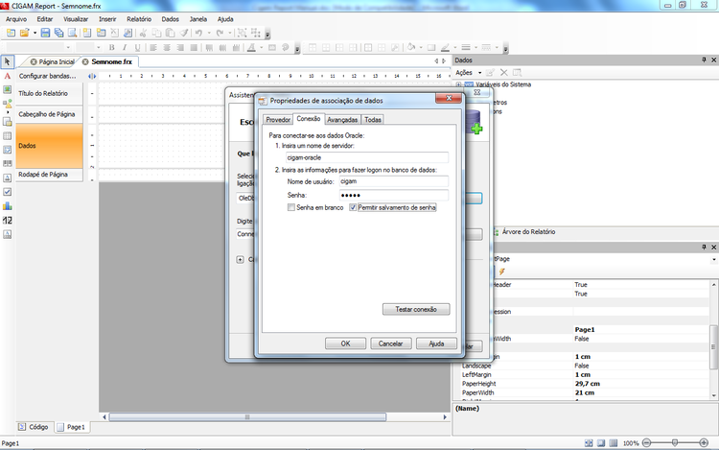This screenshot has height=450, width=719.
Task: Select the Título do Relatório band
Action: (x=50, y=93)
